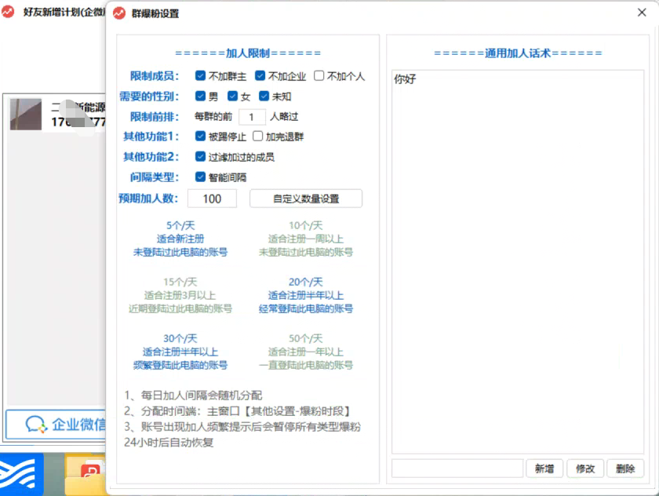Click the 修改 button
This screenshot has width=659, height=496.
pyautogui.click(x=585, y=468)
